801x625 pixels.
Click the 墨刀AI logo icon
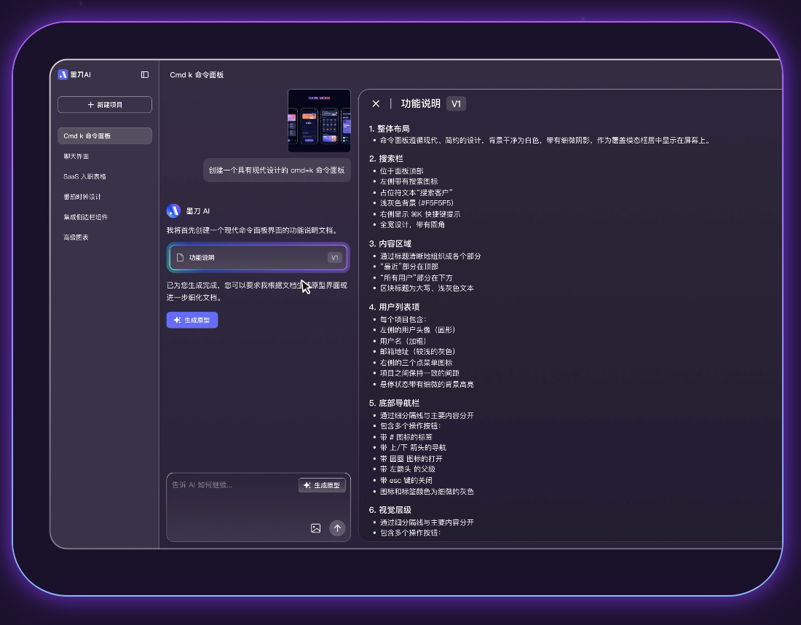click(x=63, y=74)
